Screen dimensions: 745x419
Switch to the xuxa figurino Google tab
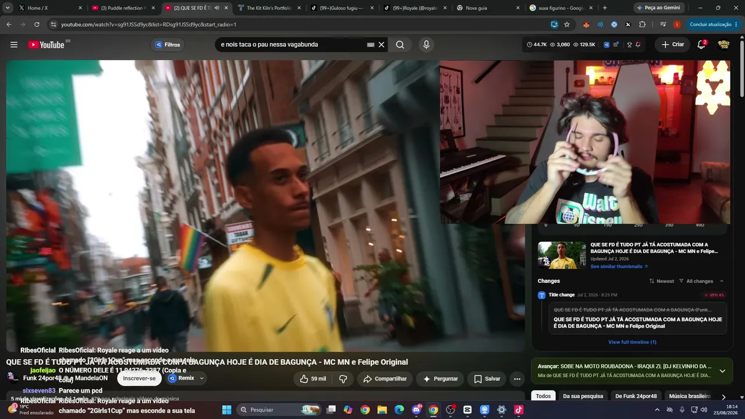[560, 8]
